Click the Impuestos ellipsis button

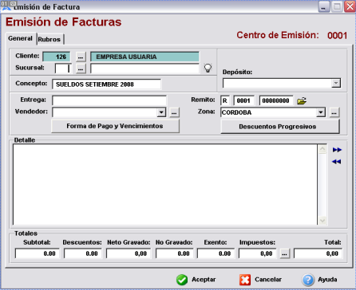tap(285, 253)
